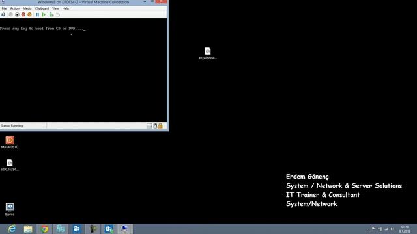Open Google Chrome from taskbar
Image resolution: width=417 pixels, height=234 pixels.
(44, 229)
